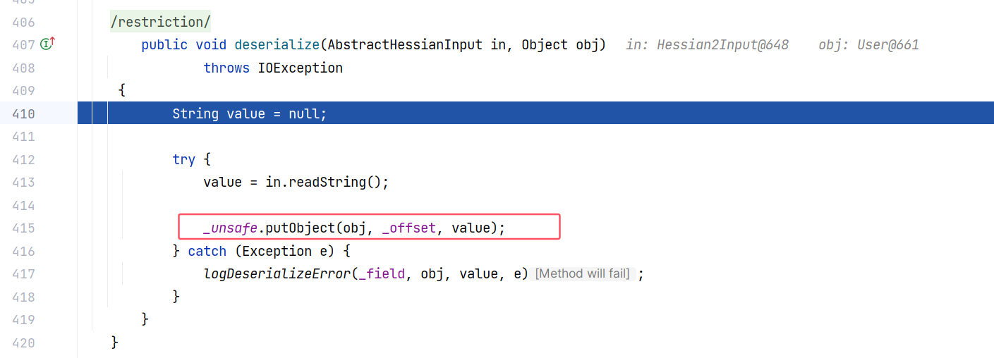The image size is (994, 358).
Task: Click the catch keyword on line 416
Action: coord(207,251)
